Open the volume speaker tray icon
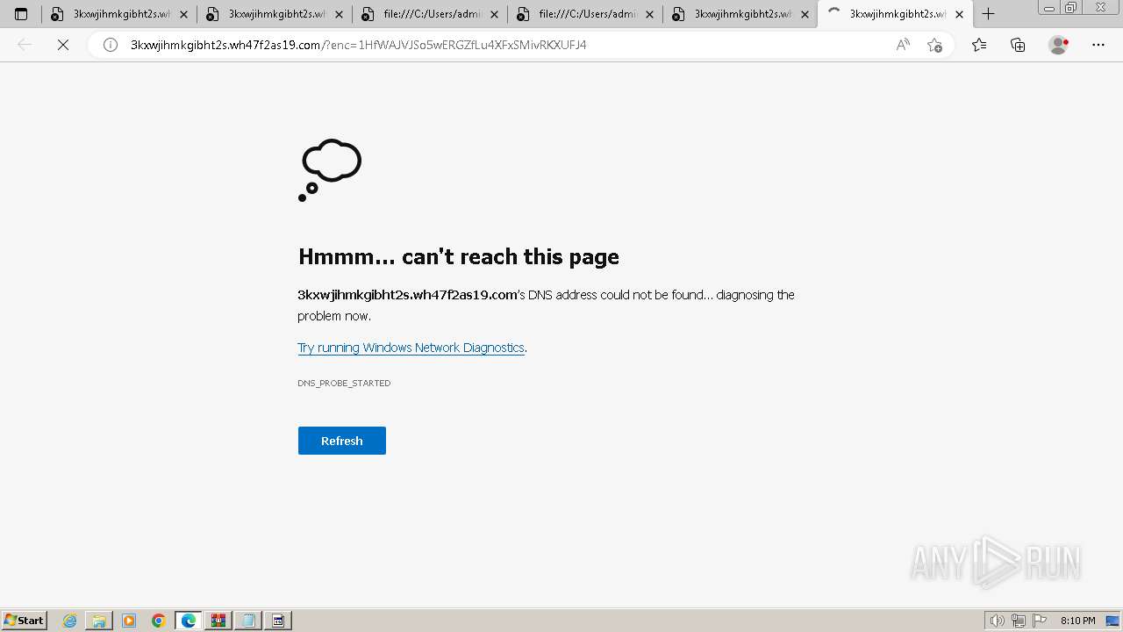This screenshot has height=632, width=1123. tap(998, 621)
